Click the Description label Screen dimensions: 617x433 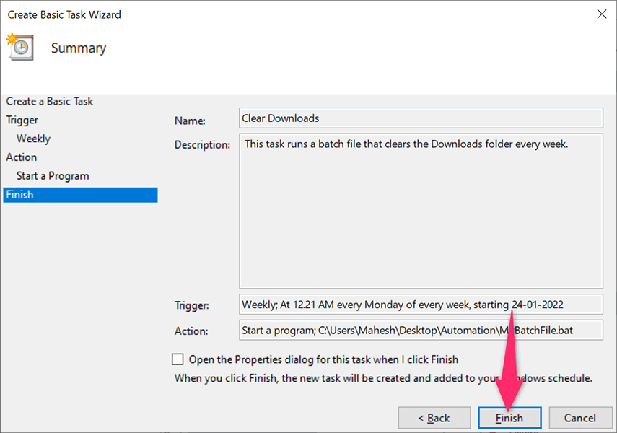[x=202, y=144]
